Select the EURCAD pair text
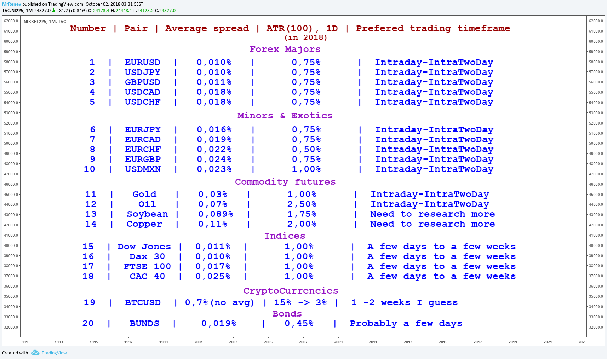The height and width of the screenshot is (359, 607). [x=143, y=139]
